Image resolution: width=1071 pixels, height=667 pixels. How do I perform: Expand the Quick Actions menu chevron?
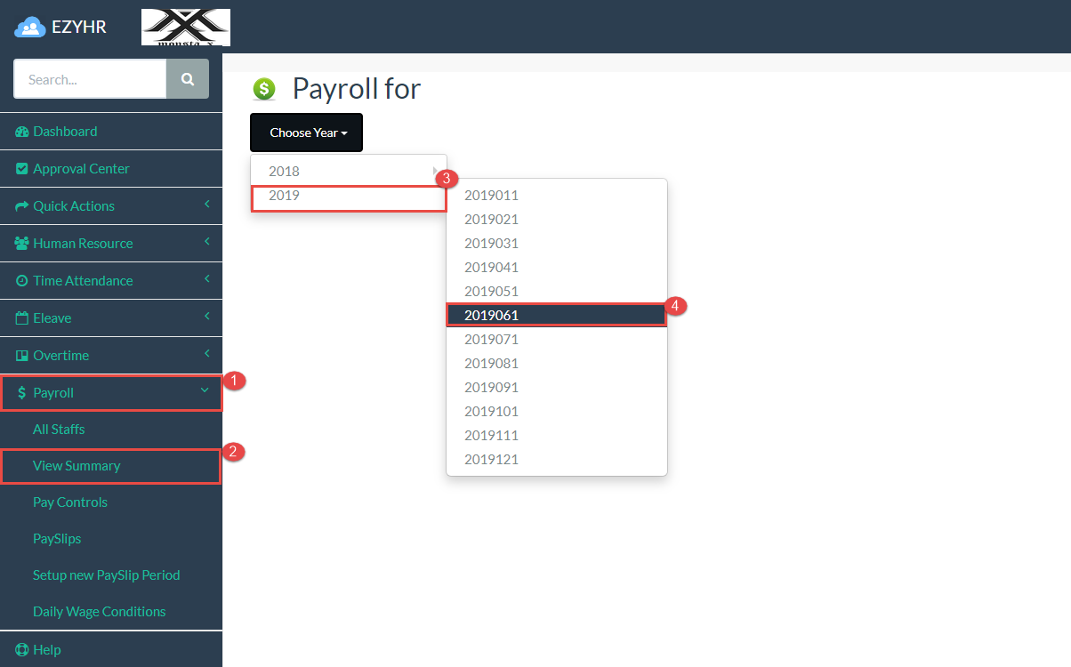207,205
